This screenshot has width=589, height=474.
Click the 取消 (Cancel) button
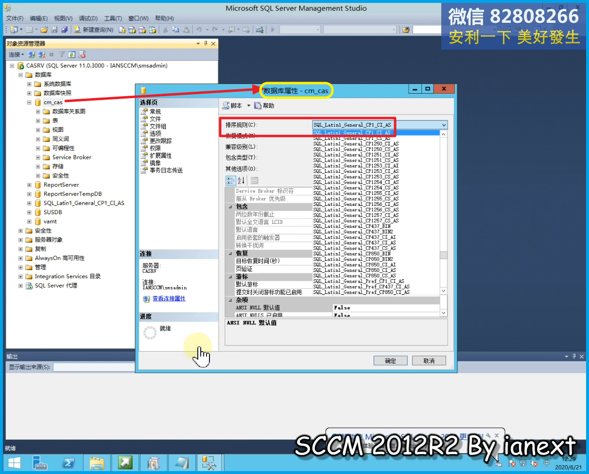[429, 360]
